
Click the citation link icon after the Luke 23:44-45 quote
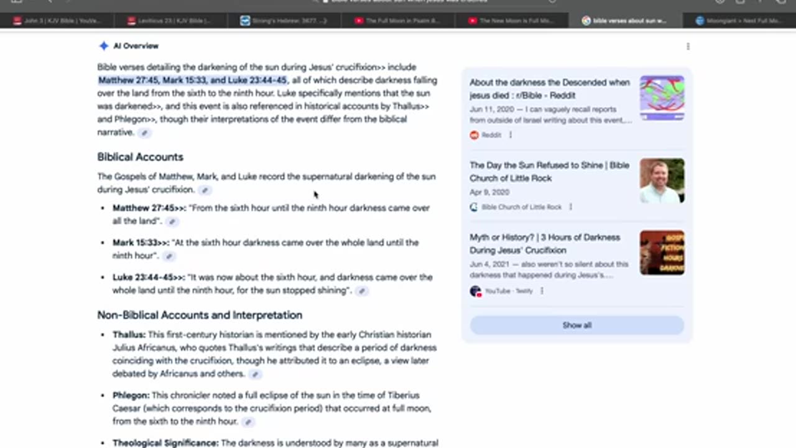coord(362,291)
